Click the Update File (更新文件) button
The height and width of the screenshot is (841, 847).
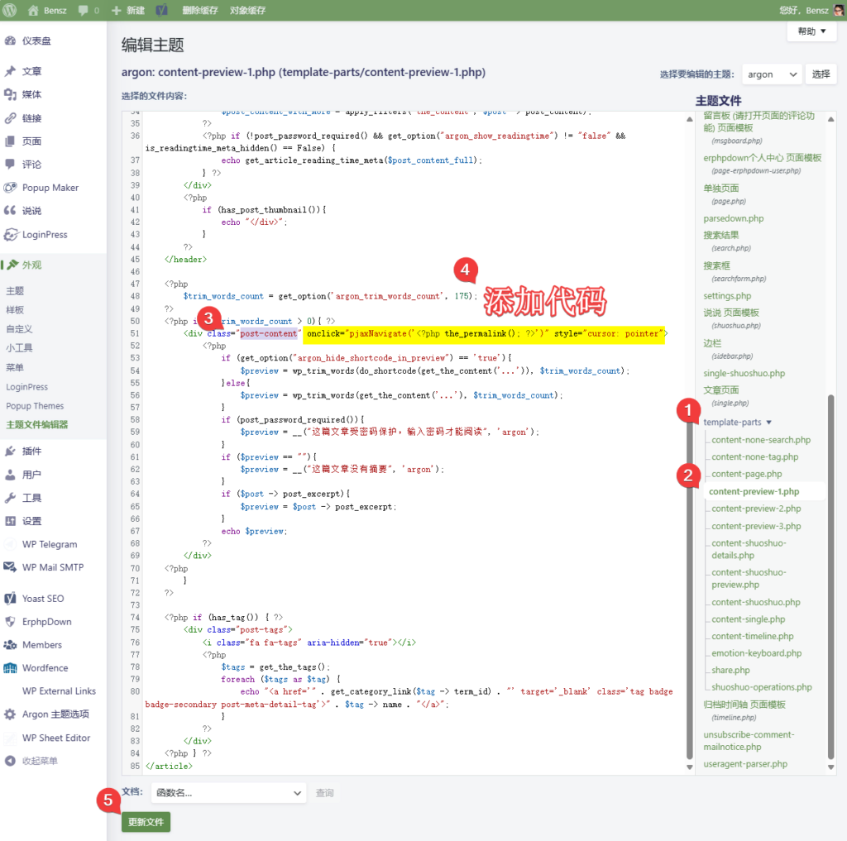(146, 822)
